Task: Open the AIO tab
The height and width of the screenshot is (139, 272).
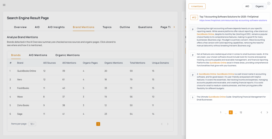Action: 37,27
